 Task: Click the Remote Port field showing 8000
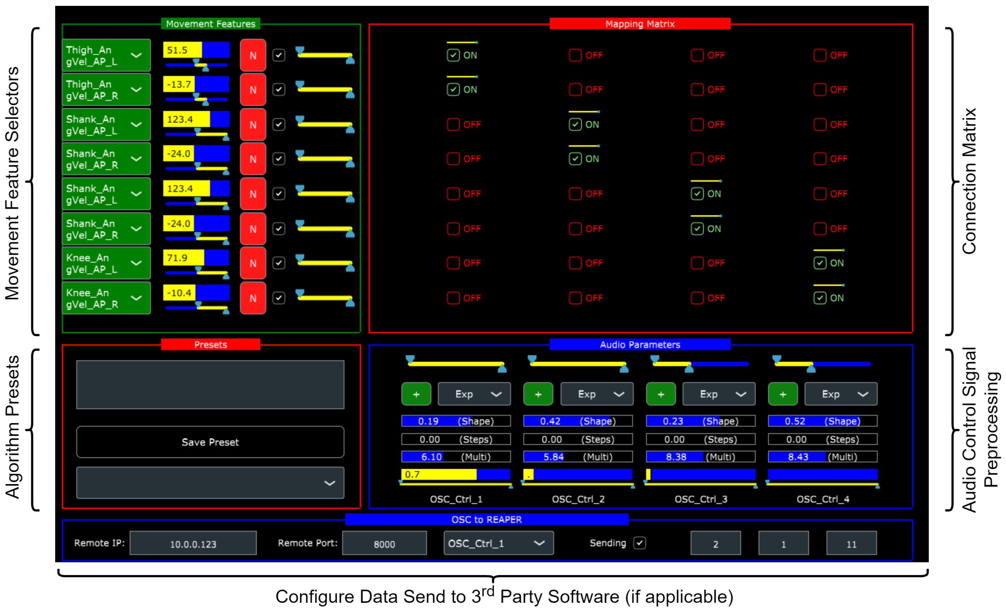pos(384,543)
